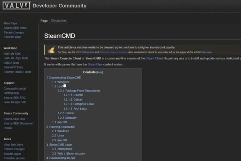Viewport: 241px width, 161px height.
Task: Hide the Contents table
Action: coord(99,72)
